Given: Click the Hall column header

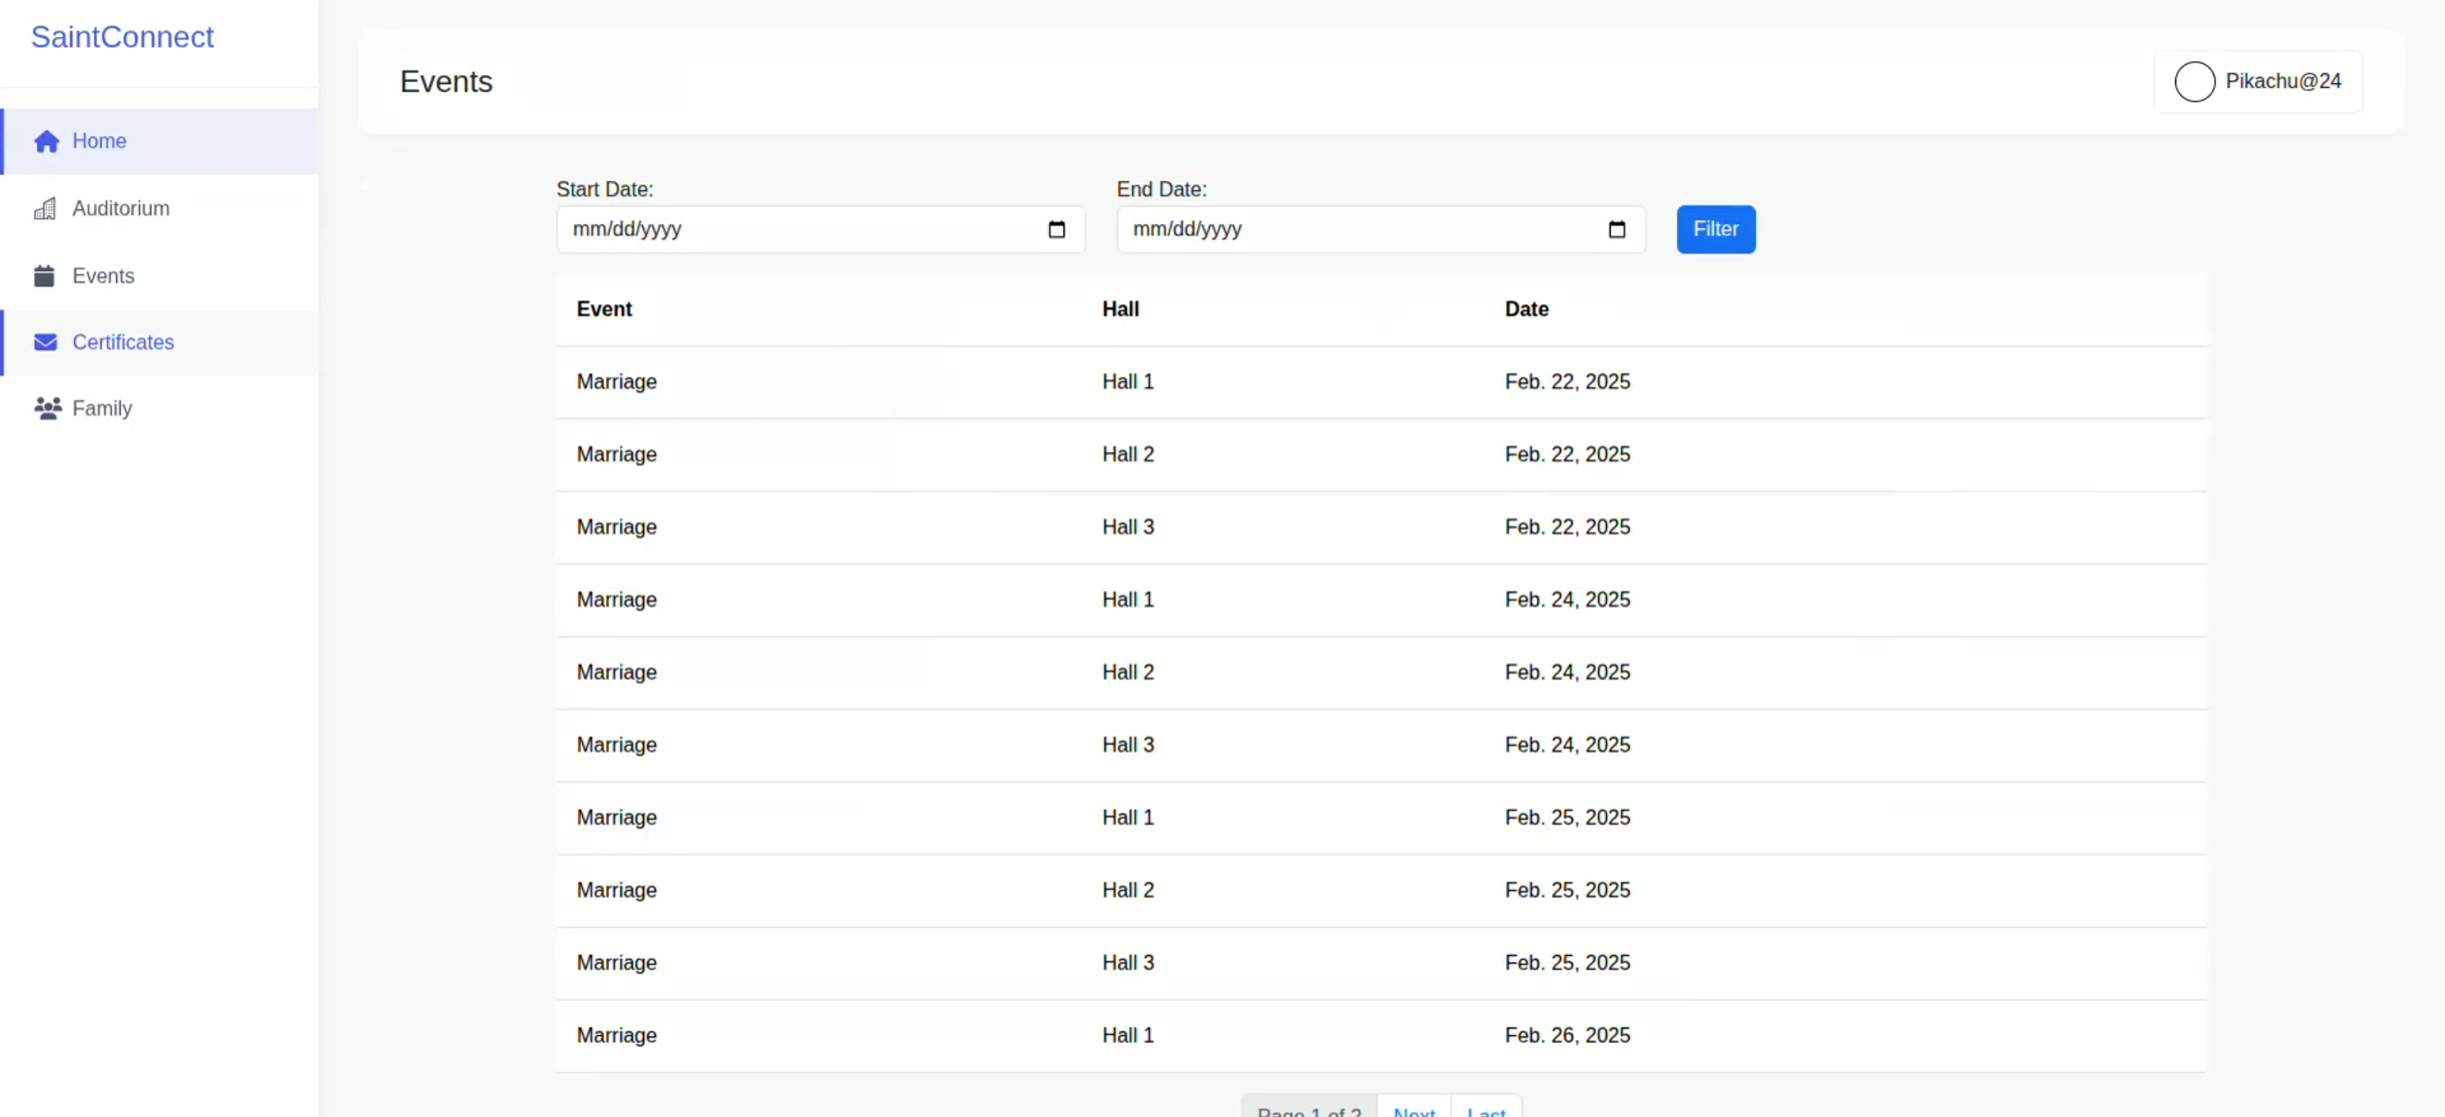Looking at the screenshot, I should pyautogui.click(x=1120, y=309).
